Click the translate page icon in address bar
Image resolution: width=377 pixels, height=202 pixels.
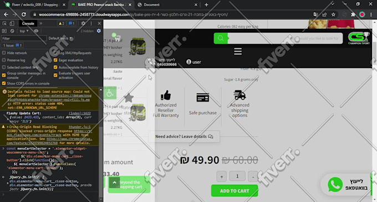pyautogui.click(x=315, y=14)
